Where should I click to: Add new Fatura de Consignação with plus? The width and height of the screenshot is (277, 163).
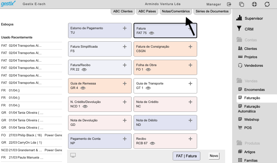(190, 47)
